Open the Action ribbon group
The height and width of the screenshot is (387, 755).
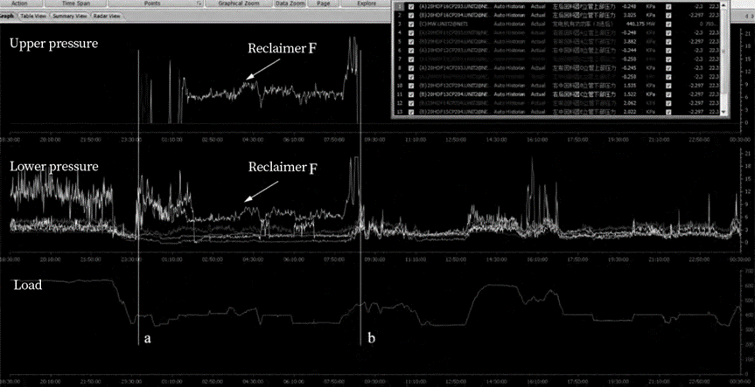[x=19, y=3]
